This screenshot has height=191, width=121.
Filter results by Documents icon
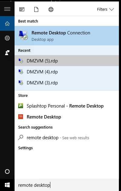[36, 9]
